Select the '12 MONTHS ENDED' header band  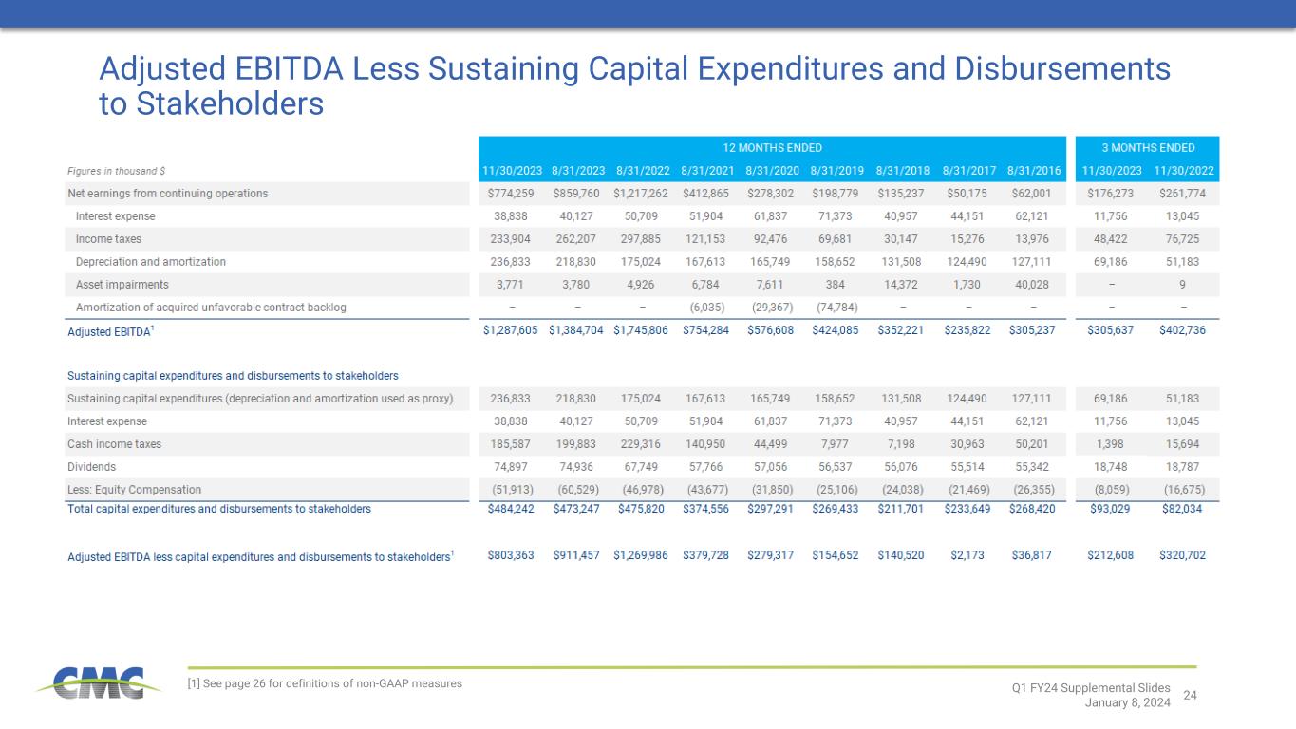[x=772, y=148]
